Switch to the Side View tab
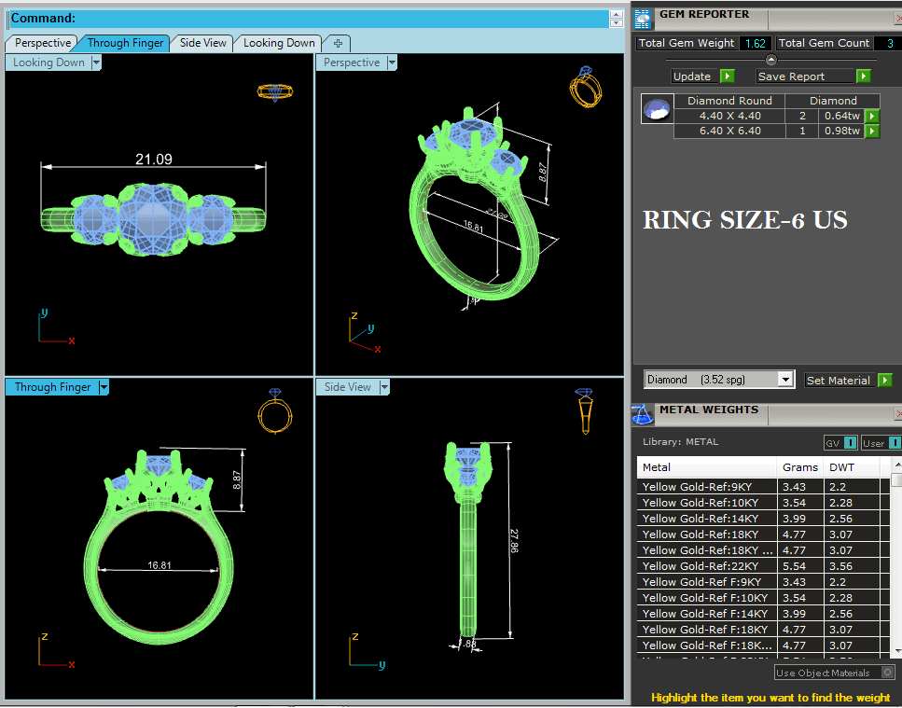Screen dimensions: 902x708 pyautogui.click(x=202, y=43)
